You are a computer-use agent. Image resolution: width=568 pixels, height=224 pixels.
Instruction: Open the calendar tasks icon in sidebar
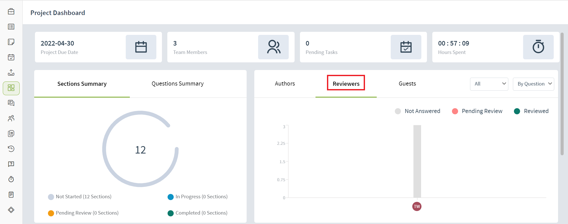[x=11, y=57]
